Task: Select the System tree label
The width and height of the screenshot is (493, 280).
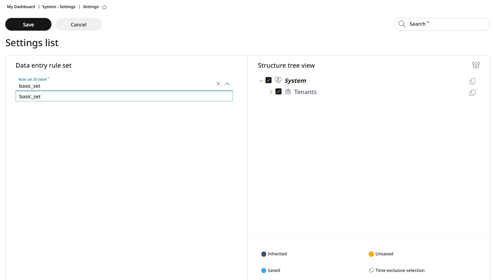Action: point(295,81)
